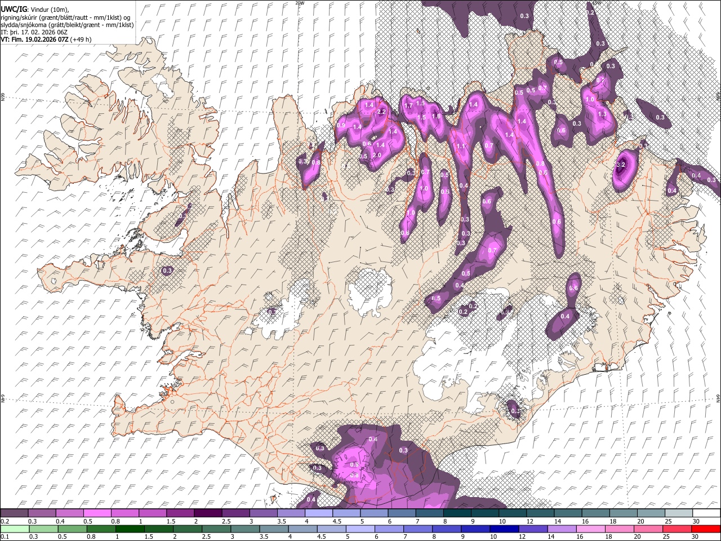Pick the upper snow-scale swatch starting at 0.2
The image size is (721, 541).
coord(14,513)
